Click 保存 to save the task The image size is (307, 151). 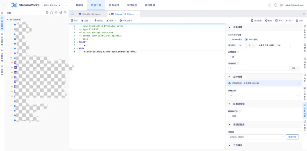[74, 20]
